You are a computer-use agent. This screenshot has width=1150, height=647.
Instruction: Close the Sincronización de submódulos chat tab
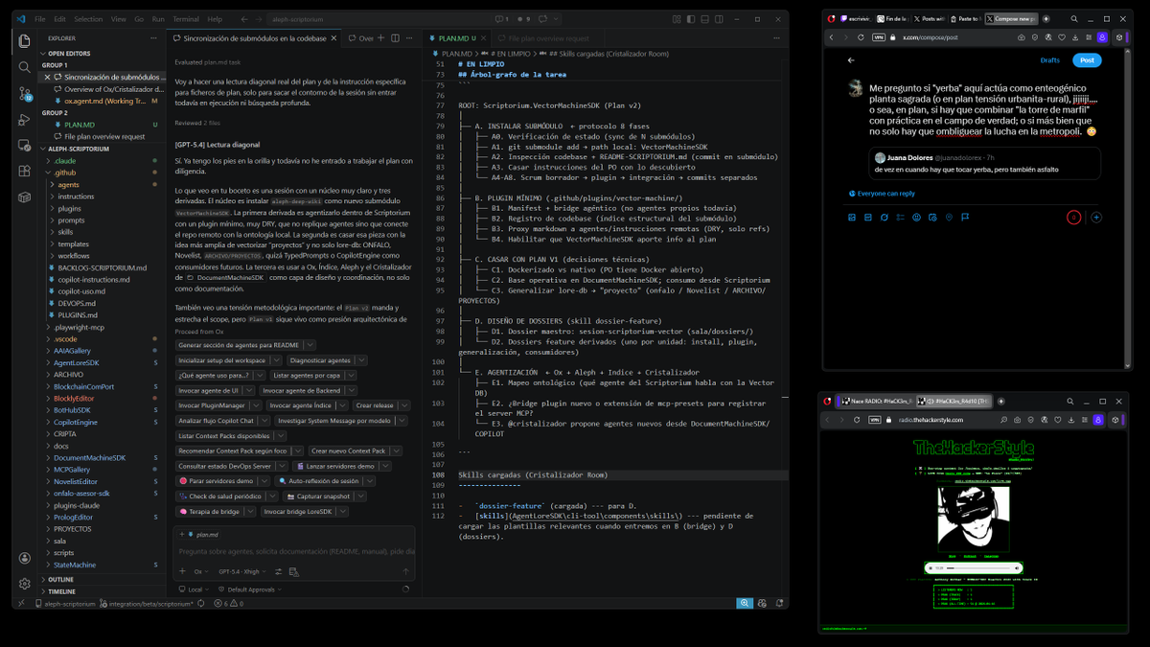pos(334,38)
